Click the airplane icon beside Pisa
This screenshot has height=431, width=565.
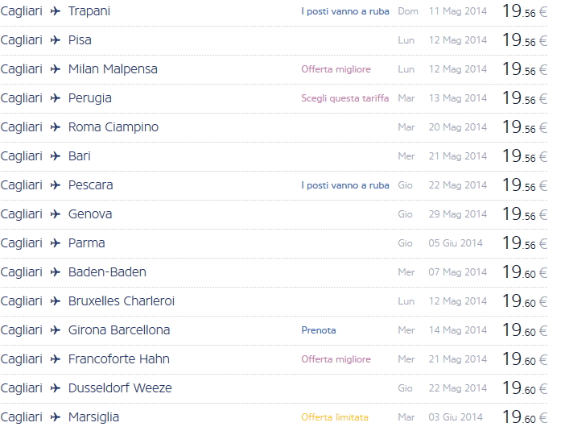[56, 40]
